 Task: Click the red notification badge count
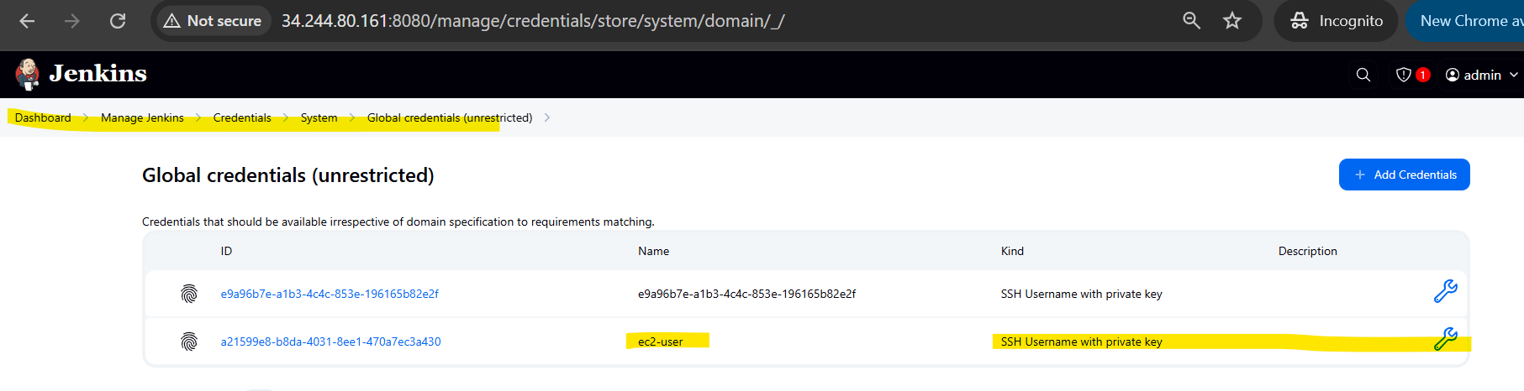coord(1422,75)
